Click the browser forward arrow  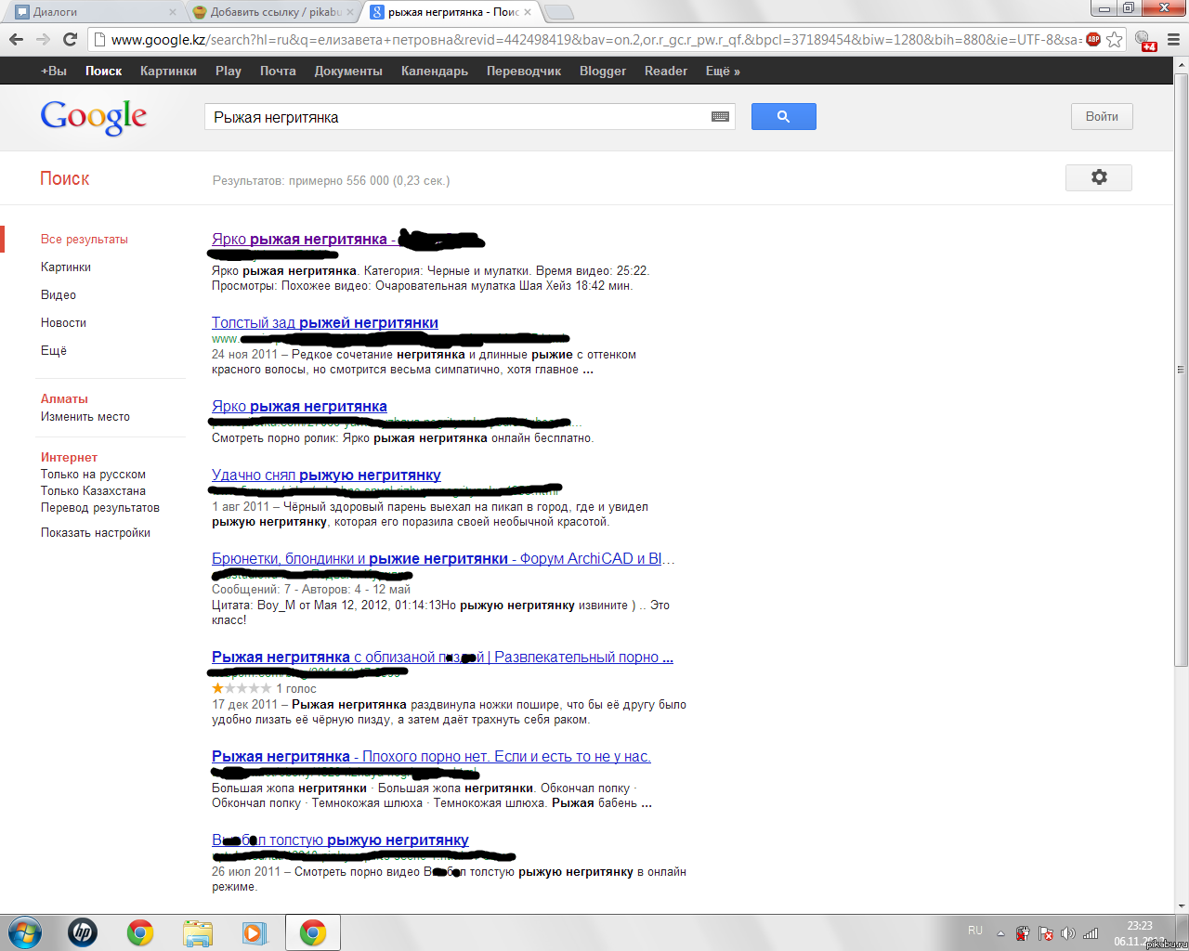click(x=43, y=39)
